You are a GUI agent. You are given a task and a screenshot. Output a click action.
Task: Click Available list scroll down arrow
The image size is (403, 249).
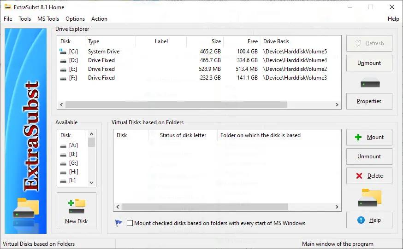click(x=91, y=183)
